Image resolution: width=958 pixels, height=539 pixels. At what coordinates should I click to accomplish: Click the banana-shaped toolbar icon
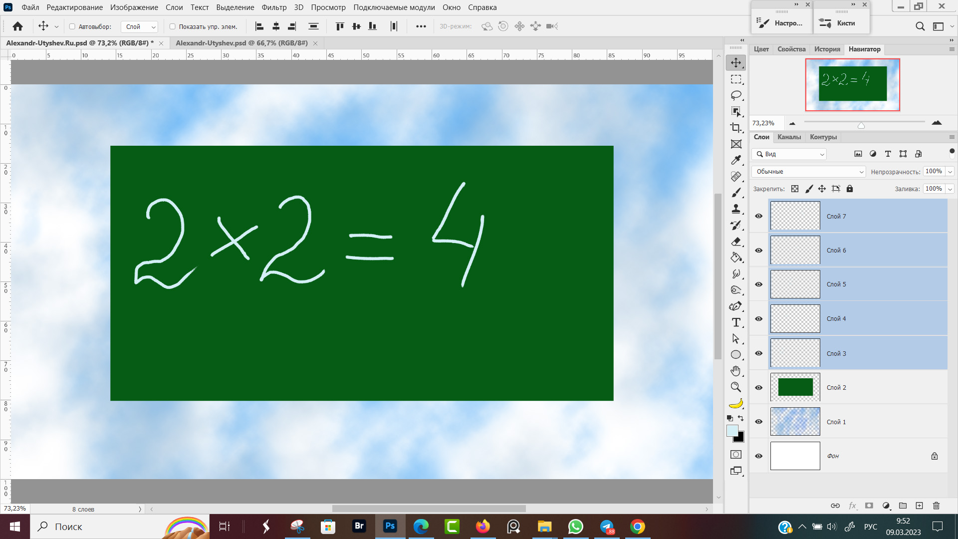(736, 403)
